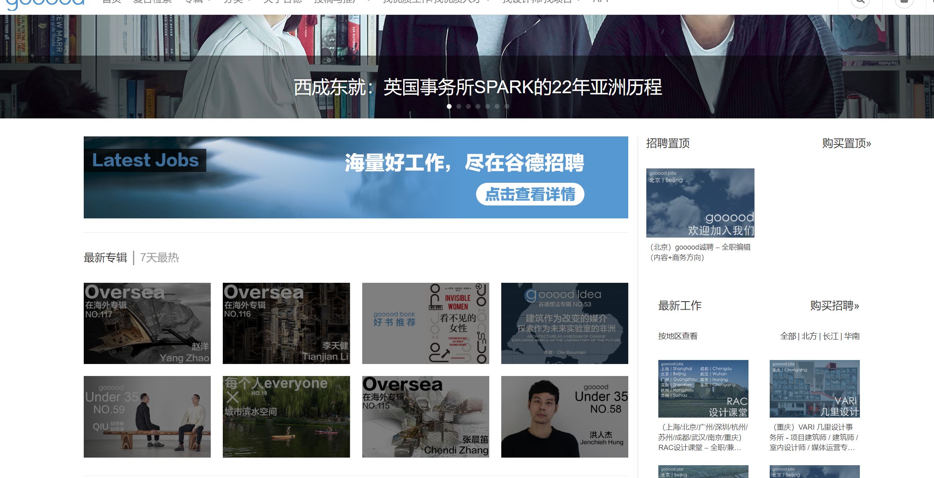This screenshot has height=478, width=934.
Task: Filter jobs by 北方 region
Action: [x=809, y=336]
